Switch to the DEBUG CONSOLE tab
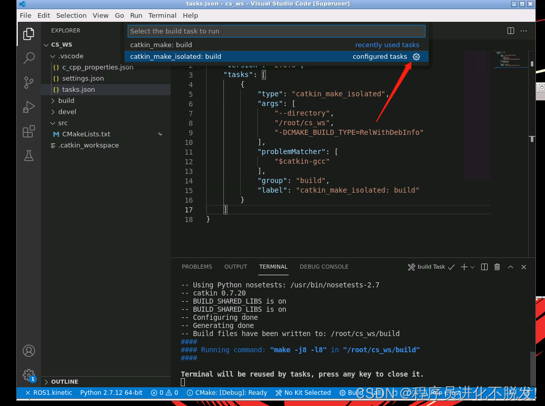This screenshot has height=406, width=545. click(x=324, y=267)
